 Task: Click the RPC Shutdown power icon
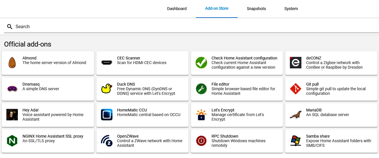tap(201, 141)
